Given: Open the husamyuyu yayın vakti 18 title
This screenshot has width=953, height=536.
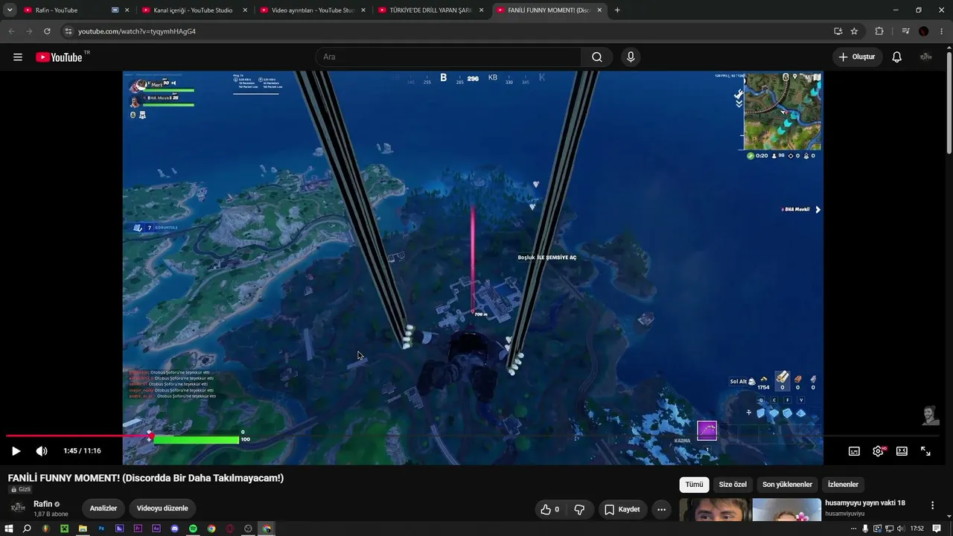Looking at the screenshot, I should pyautogui.click(x=865, y=503).
